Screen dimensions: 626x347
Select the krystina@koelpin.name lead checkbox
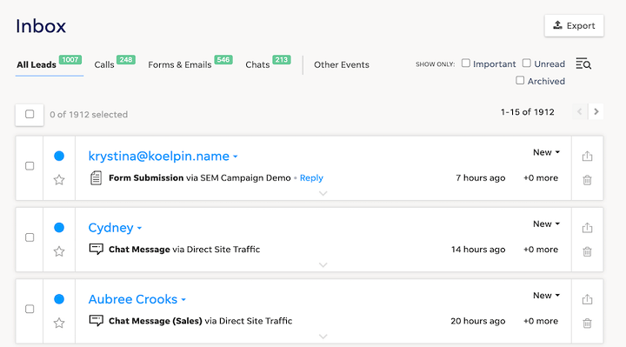[x=30, y=166]
